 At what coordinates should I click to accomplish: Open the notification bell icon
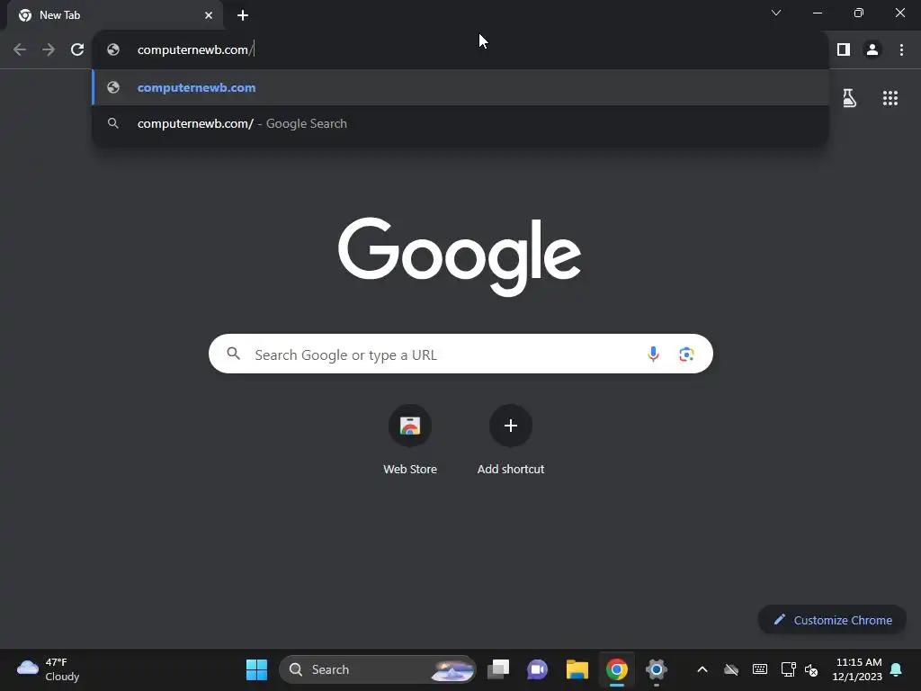click(x=896, y=669)
